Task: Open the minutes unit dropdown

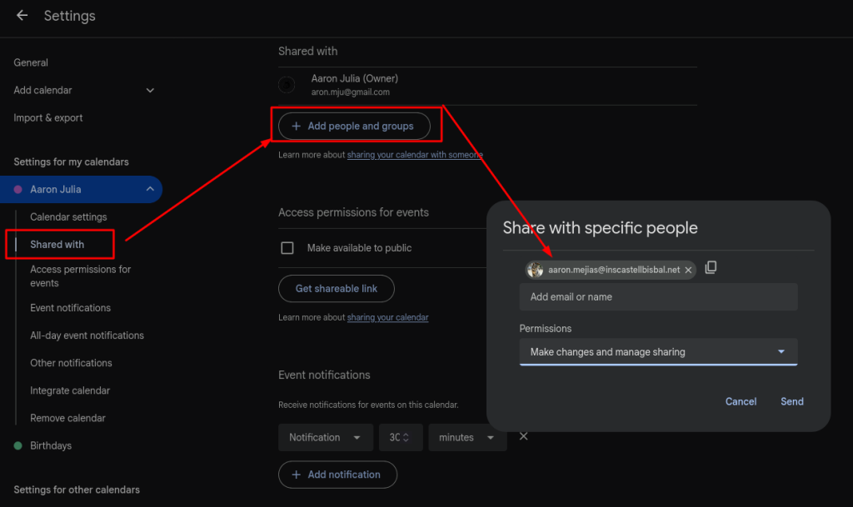Action: [466, 438]
